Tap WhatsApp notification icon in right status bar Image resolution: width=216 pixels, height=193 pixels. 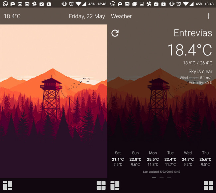click(x=113, y=4)
